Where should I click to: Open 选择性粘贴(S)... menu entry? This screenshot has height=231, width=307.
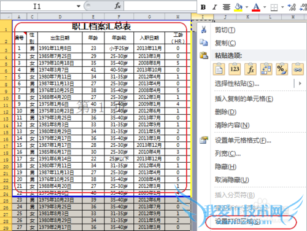pos(237,84)
